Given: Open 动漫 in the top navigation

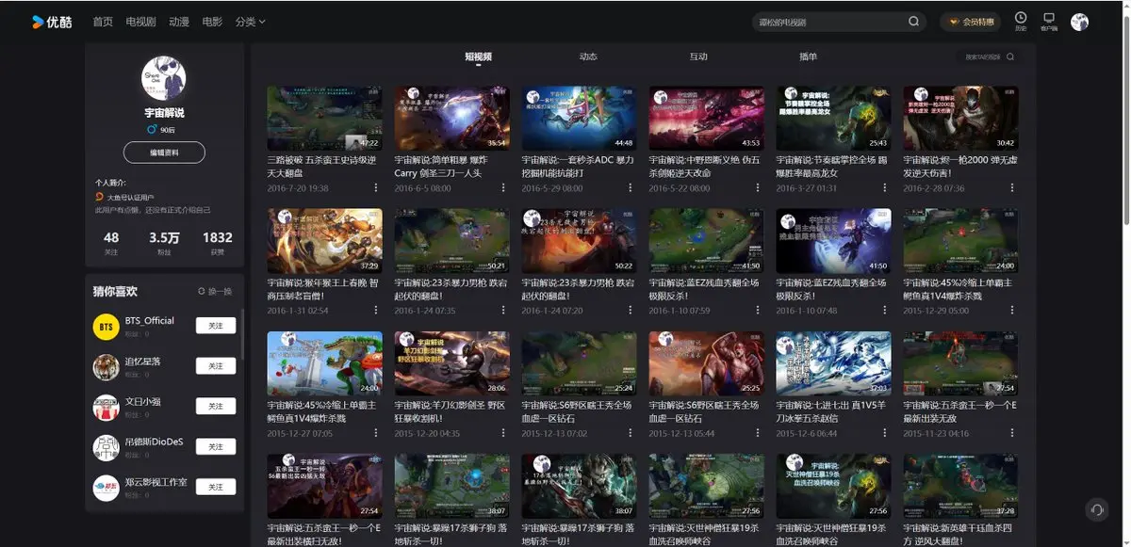Looking at the screenshot, I should (179, 22).
